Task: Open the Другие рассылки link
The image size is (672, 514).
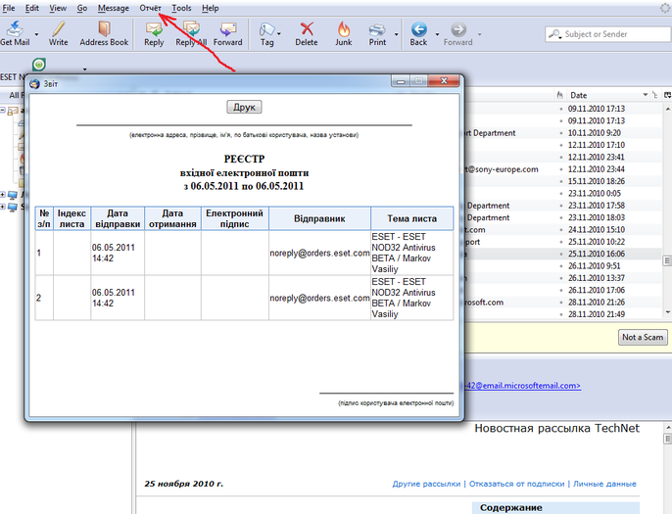Action: (x=426, y=484)
